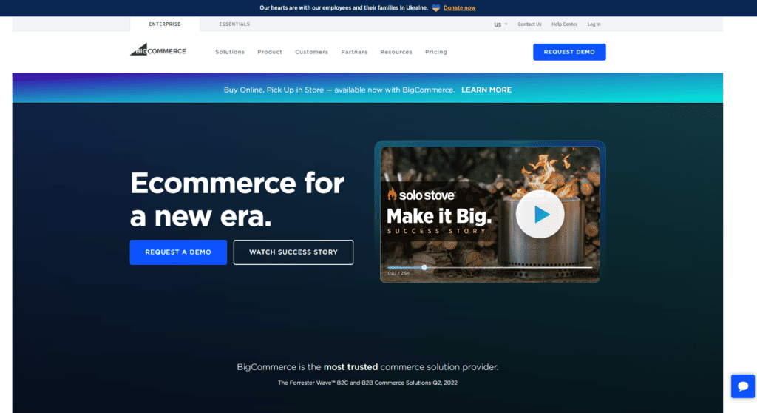Click the BigCommerce logo
The height and width of the screenshot is (413, 757).
pyautogui.click(x=158, y=50)
